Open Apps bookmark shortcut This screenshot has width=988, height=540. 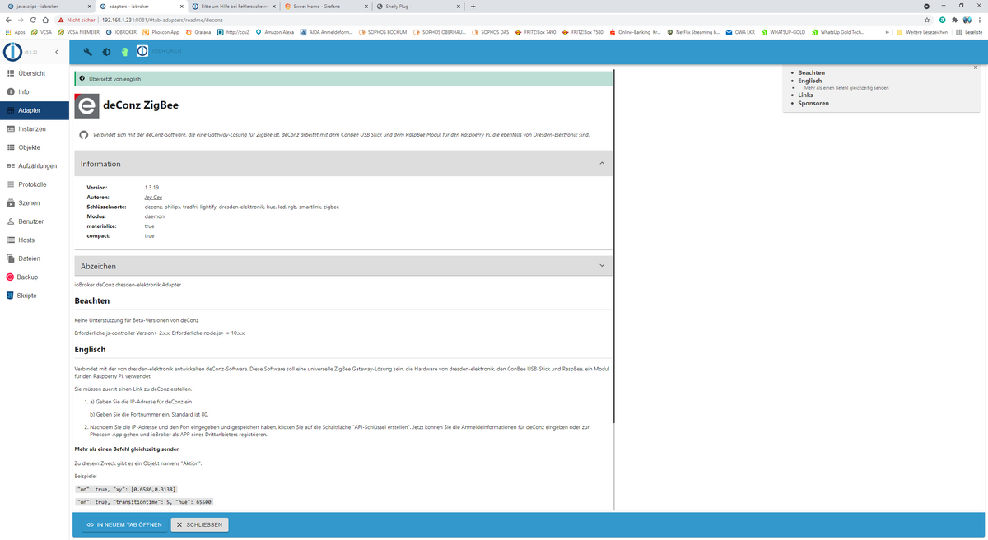coord(15,32)
